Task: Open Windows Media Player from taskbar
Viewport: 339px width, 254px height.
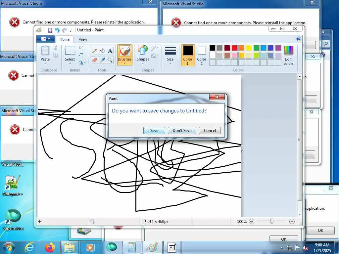Action: (x=90, y=247)
